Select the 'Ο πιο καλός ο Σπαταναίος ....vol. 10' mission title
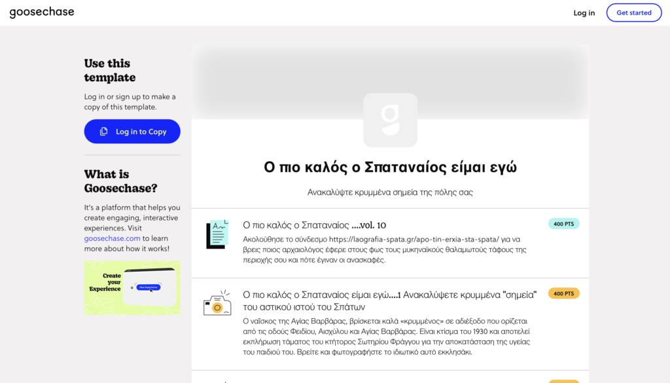 point(314,225)
